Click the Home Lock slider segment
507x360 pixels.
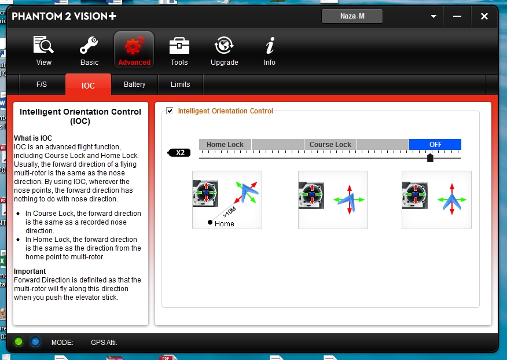225,144
